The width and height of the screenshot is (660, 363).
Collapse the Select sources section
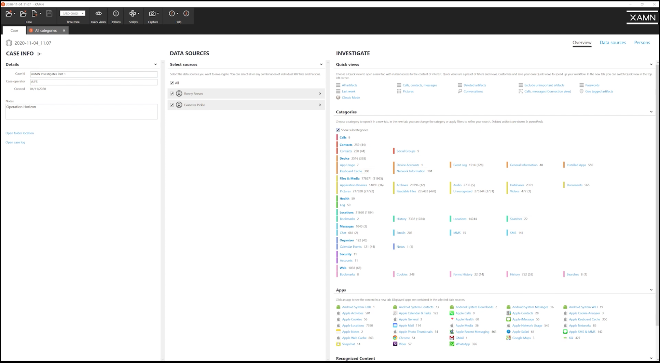click(x=321, y=64)
